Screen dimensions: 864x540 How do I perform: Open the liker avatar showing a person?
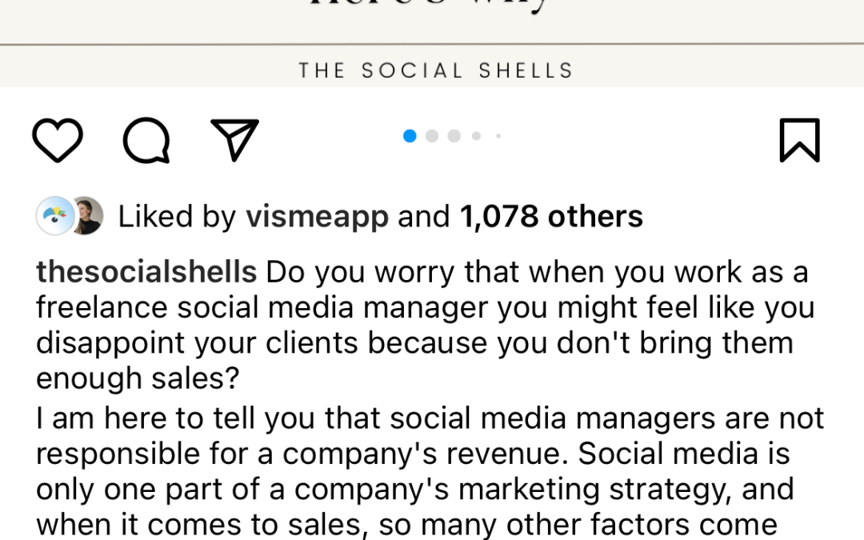click(86, 216)
